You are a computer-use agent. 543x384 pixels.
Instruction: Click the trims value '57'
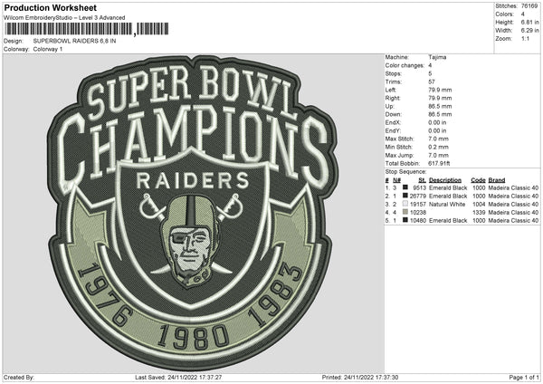[x=432, y=82]
